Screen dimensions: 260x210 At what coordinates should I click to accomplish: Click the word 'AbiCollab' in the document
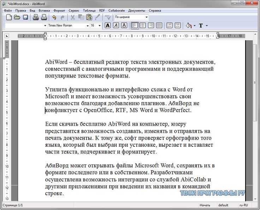[x=193, y=179]
